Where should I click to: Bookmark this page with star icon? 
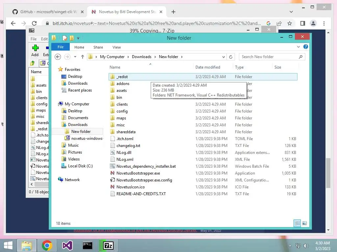pyautogui.click(x=290, y=23)
